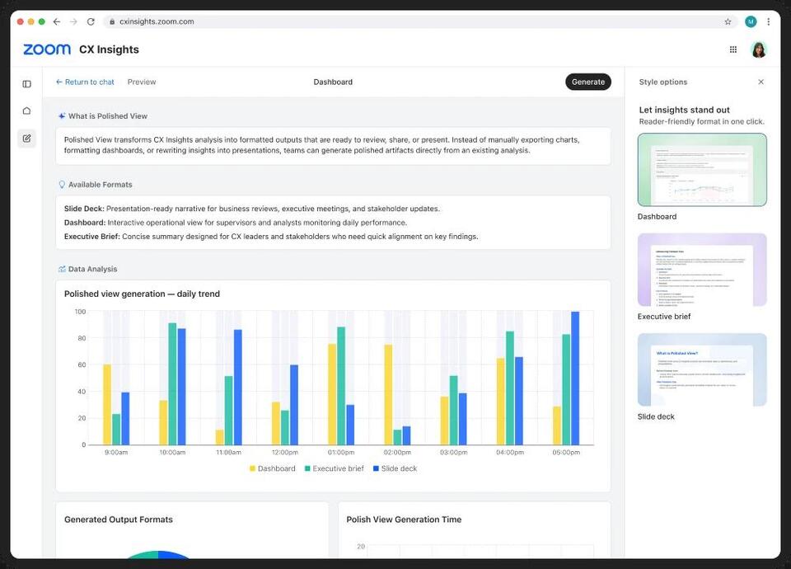Click the macOS yellow minimize dot

[x=31, y=21]
